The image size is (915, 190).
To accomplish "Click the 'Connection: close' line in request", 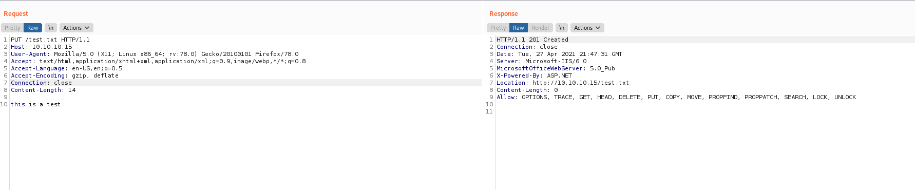I will [42, 83].
